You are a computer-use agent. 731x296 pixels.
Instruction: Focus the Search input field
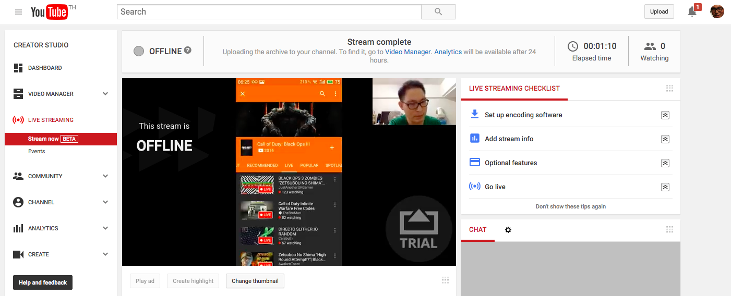tap(269, 11)
